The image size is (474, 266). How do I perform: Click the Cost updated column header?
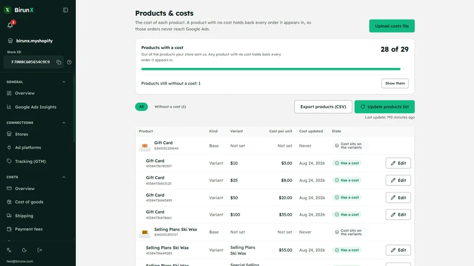pyautogui.click(x=311, y=131)
